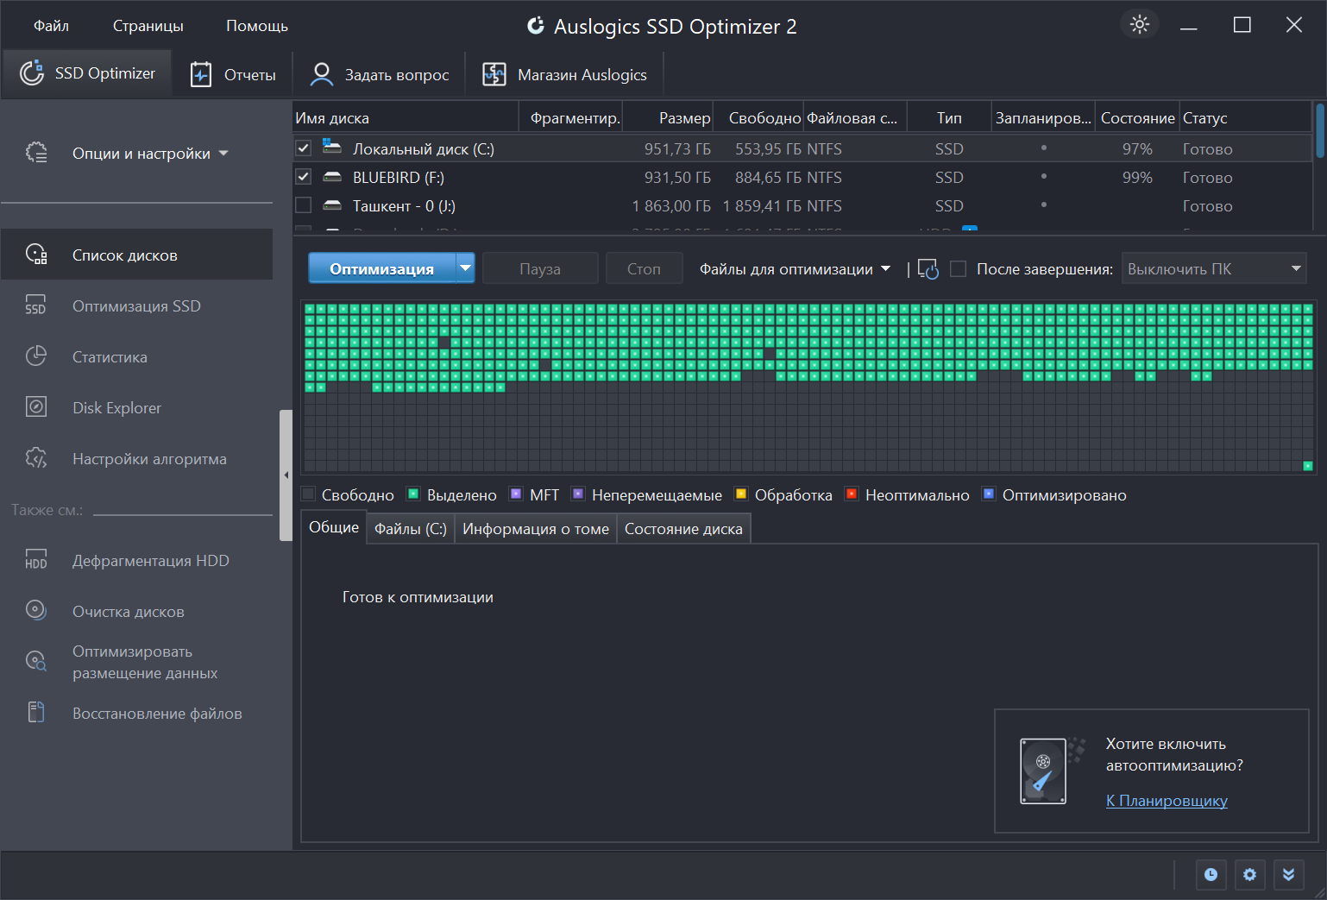
Task: Switch to the Состояние диска tab
Action: click(683, 529)
